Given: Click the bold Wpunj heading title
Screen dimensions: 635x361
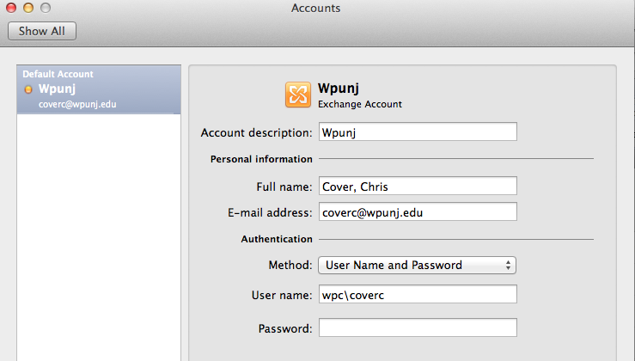Looking at the screenshot, I should click(338, 88).
